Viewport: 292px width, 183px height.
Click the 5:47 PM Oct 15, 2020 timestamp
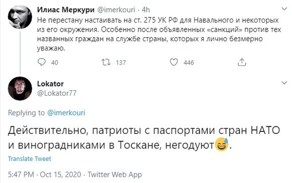click(44, 174)
